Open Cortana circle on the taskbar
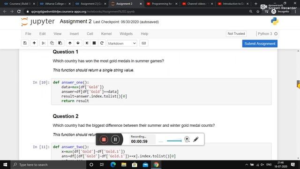This screenshot has width=300, height=169. click(x=91, y=165)
